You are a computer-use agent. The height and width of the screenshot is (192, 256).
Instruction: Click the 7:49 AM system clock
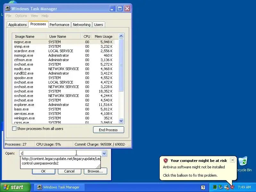coord(244,187)
